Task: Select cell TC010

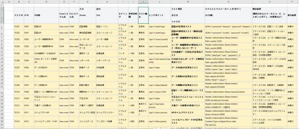Action: click(19, 92)
